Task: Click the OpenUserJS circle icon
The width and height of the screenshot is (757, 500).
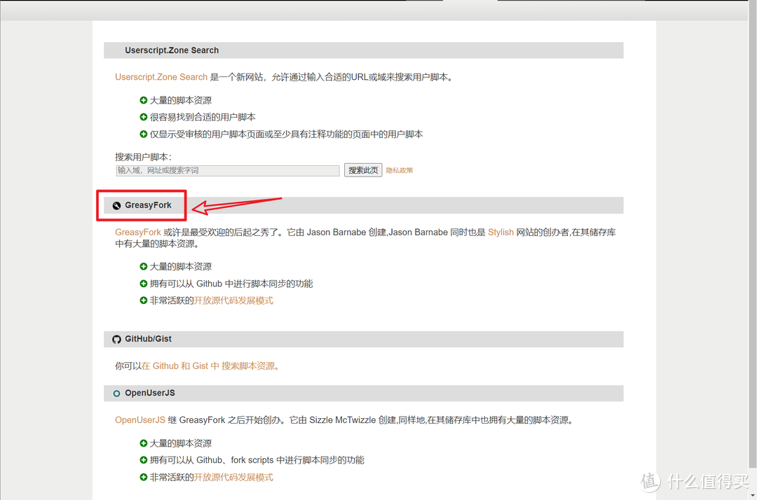Action: (x=116, y=394)
